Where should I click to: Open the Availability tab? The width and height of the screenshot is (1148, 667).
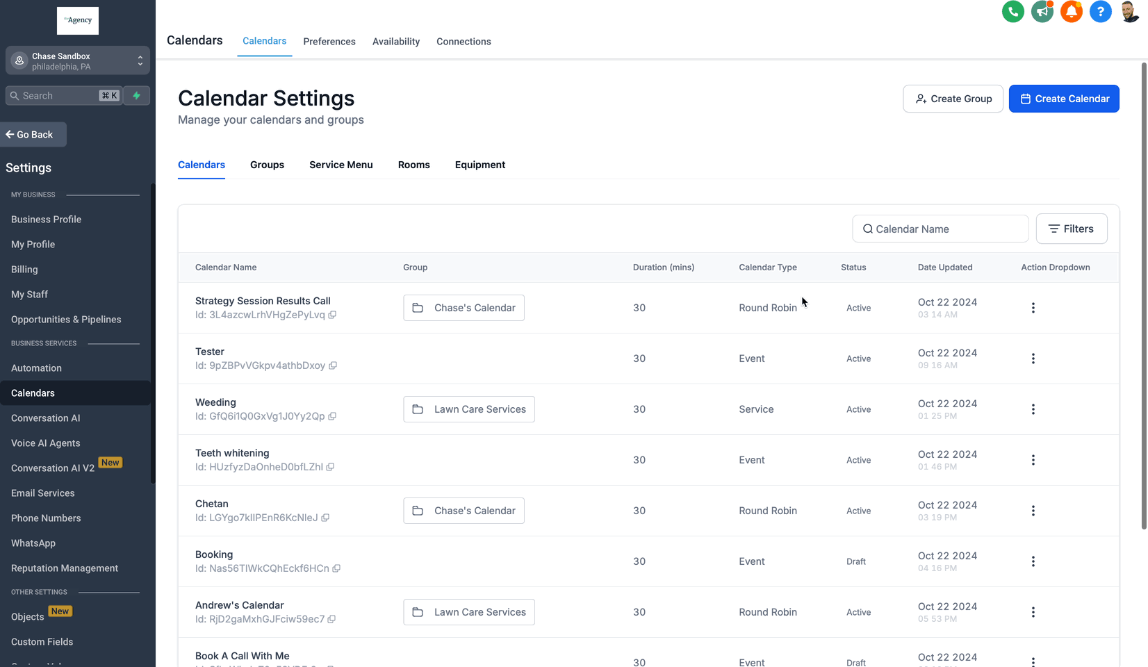click(x=395, y=42)
